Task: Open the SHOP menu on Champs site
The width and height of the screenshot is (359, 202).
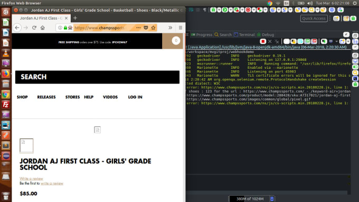Action: 22,97
